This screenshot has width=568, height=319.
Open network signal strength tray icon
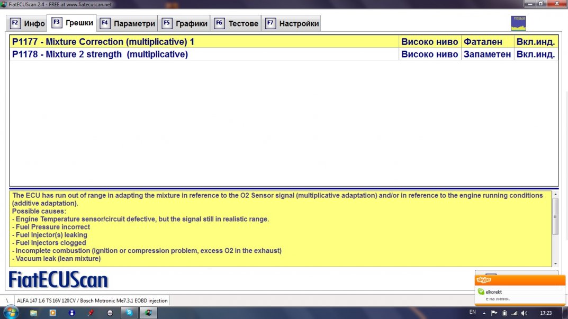(x=513, y=313)
